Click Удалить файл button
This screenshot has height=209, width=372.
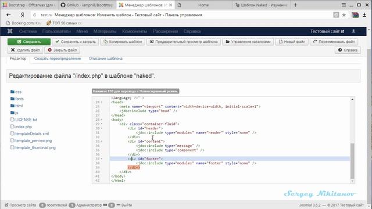coord(26,50)
